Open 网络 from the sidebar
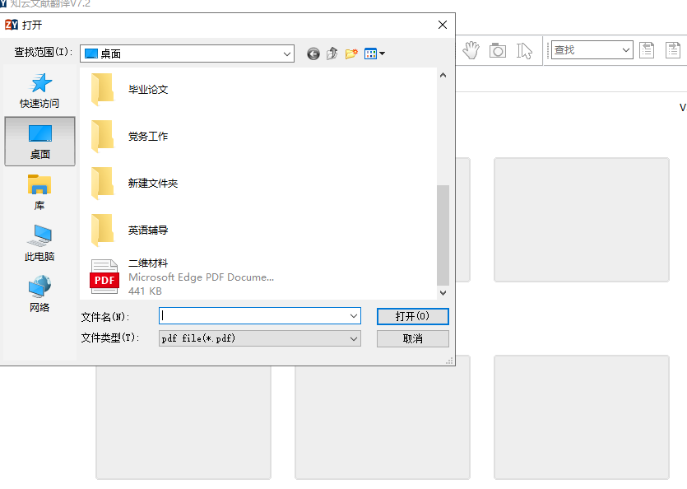Viewport: 687px width, 489px height. coord(39,290)
